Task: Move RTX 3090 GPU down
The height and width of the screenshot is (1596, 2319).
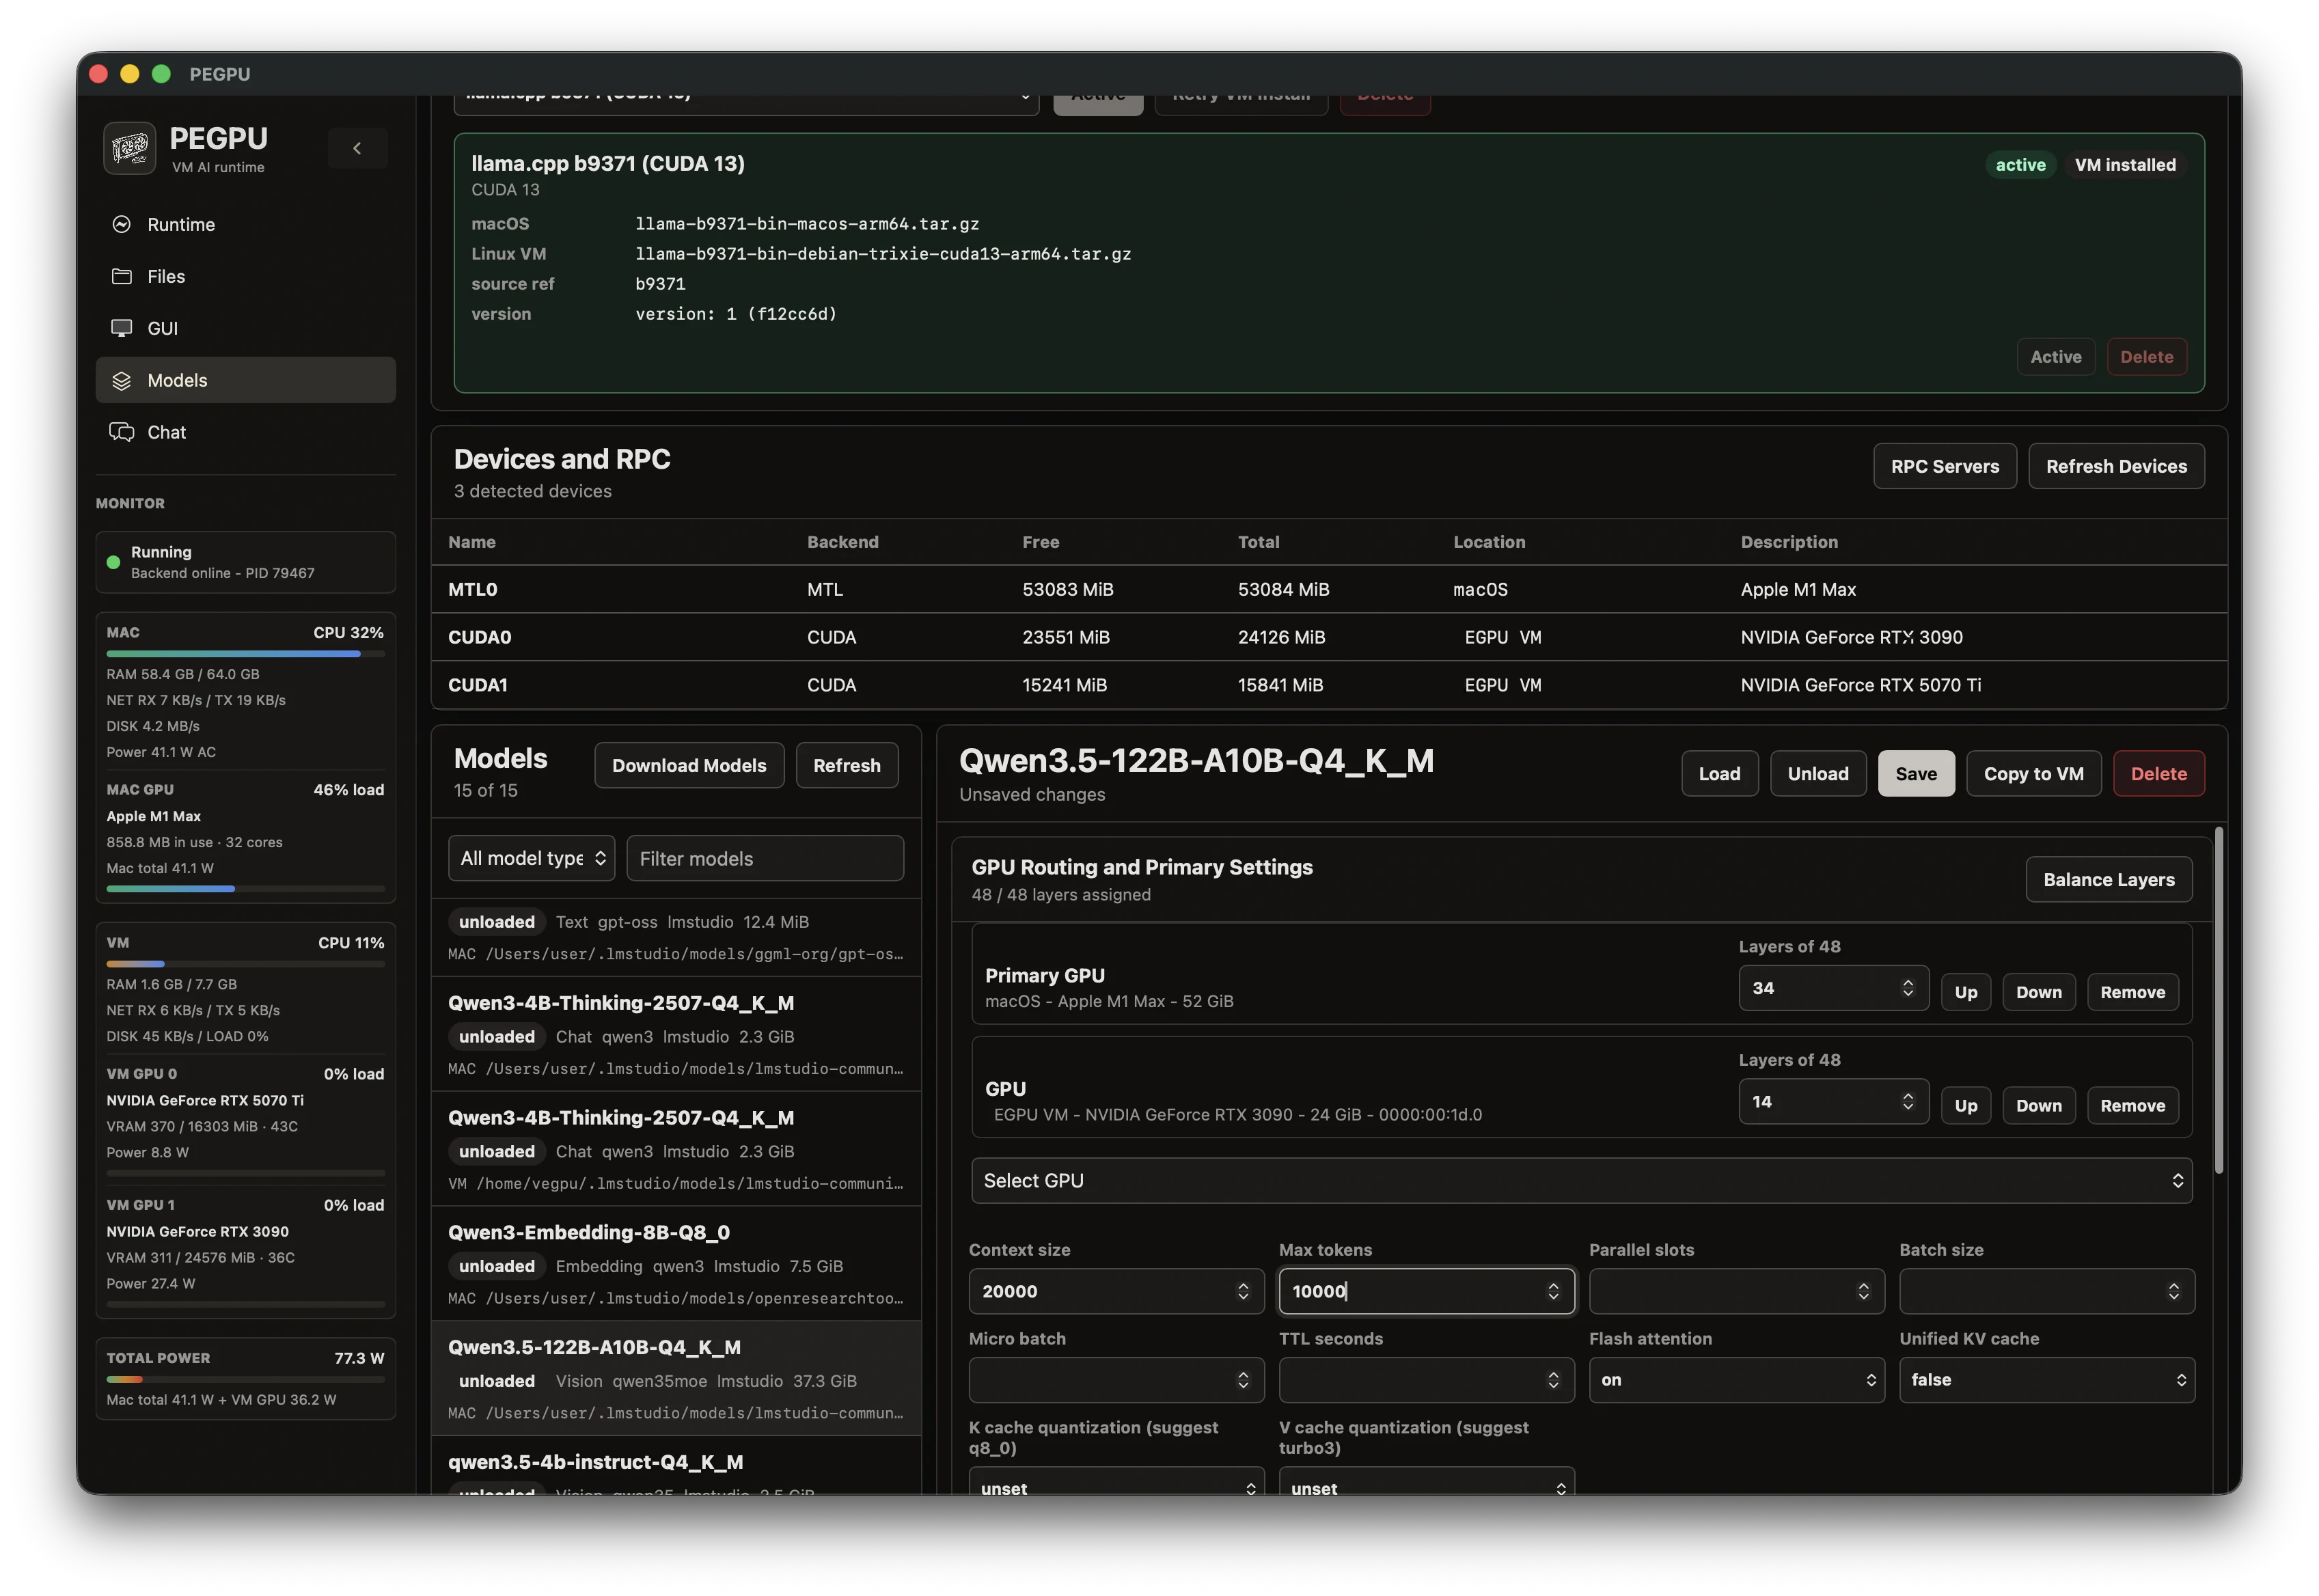Action: [2038, 1105]
